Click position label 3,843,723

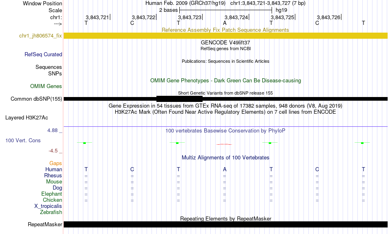click(190, 17)
